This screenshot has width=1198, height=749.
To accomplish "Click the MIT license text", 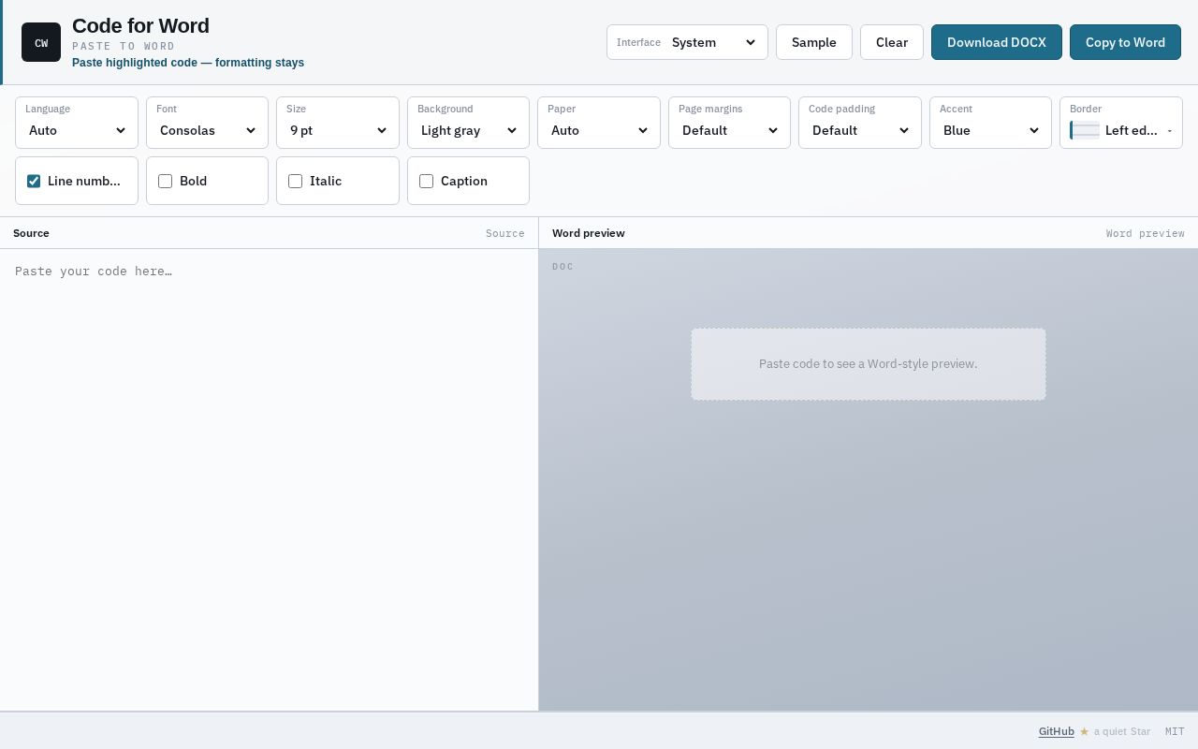I will (x=1175, y=731).
